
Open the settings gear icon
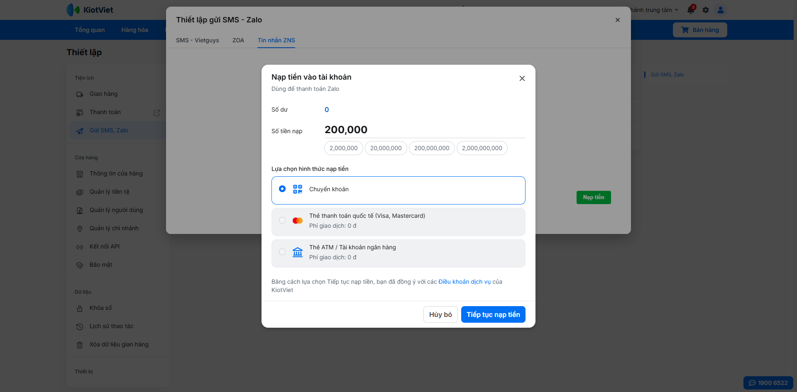point(706,10)
